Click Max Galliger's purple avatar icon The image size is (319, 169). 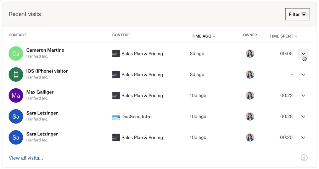coord(16,95)
